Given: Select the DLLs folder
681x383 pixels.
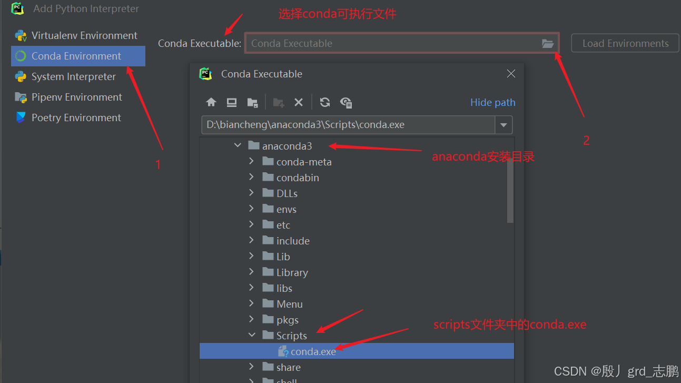Looking at the screenshot, I should 287,193.
